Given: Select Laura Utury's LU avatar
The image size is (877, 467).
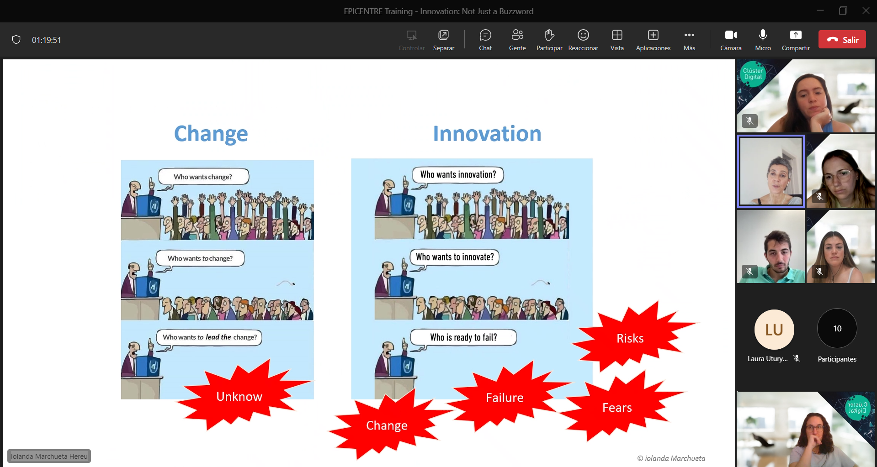Looking at the screenshot, I should (774, 329).
